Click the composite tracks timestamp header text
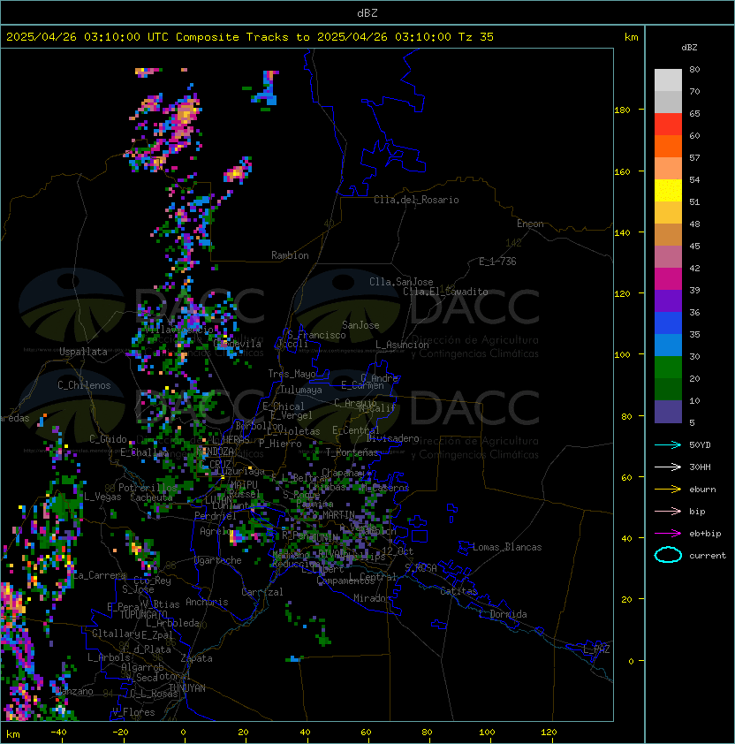This screenshot has width=735, height=744. click(x=250, y=37)
